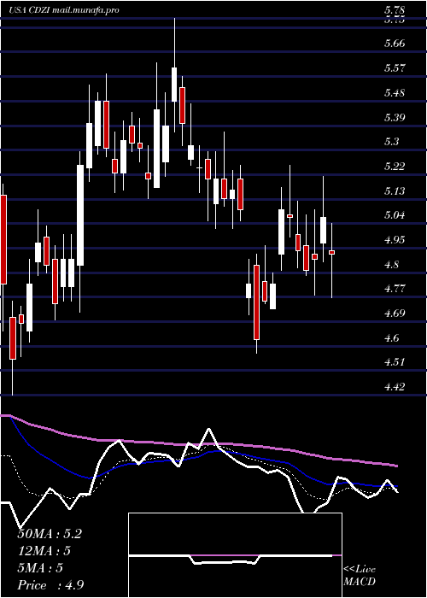The height and width of the screenshot is (598, 427).
Task: Click the '50MA : 5.2' indicator text
Action: (50, 534)
